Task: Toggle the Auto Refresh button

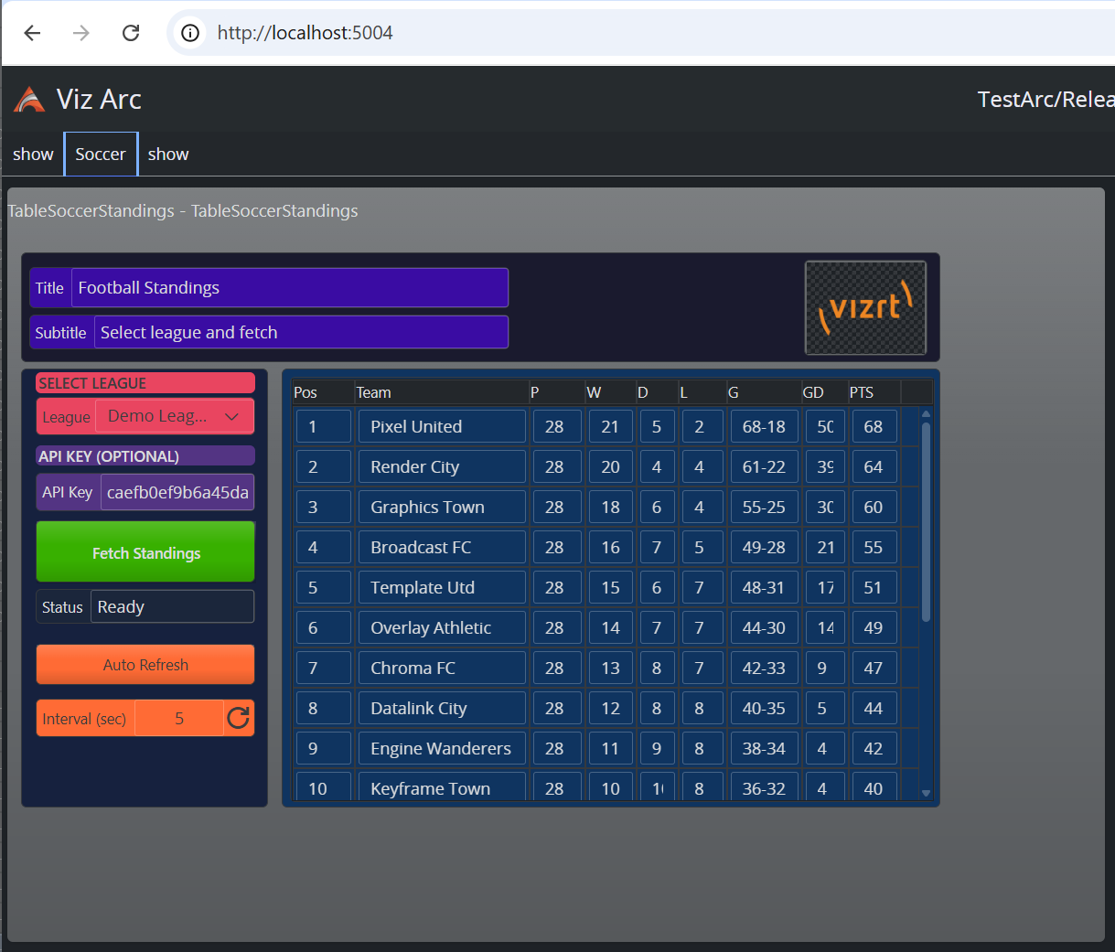Action: [145, 665]
